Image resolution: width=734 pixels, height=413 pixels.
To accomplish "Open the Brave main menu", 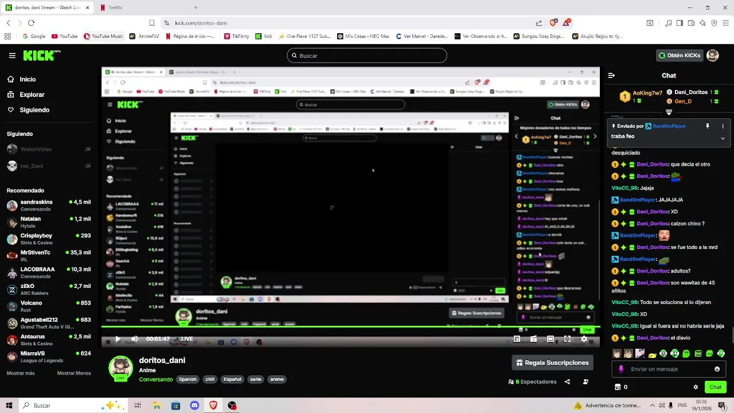I will (x=725, y=23).
